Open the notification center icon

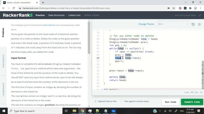coord(199,111)
